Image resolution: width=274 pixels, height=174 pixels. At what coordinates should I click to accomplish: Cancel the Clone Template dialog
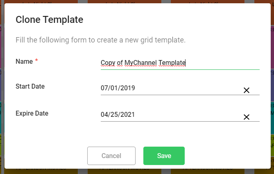tap(111, 156)
